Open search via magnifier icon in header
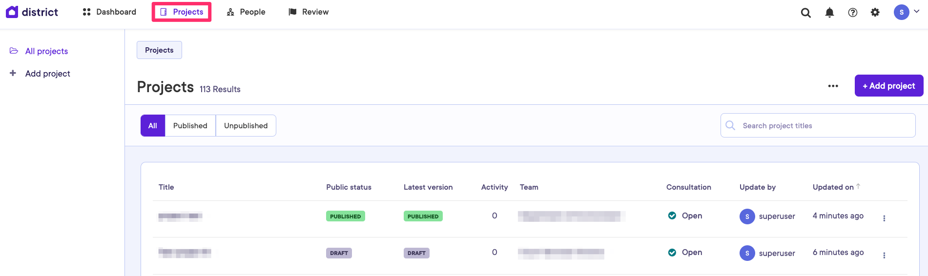 click(805, 13)
